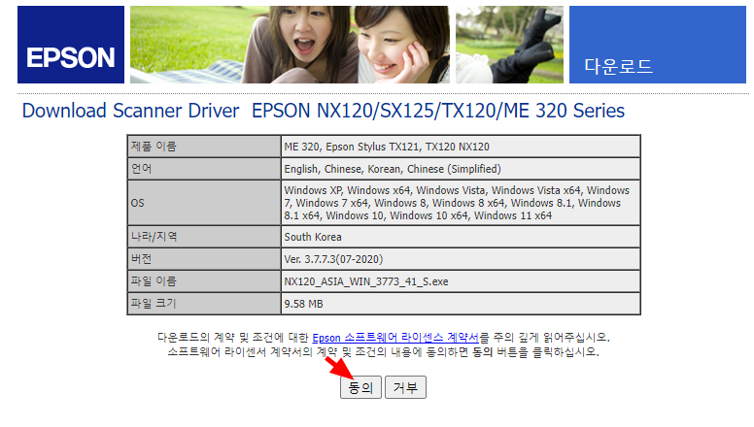Click the banner photo of black boots
This screenshot has width=754, height=427.
point(509,45)
